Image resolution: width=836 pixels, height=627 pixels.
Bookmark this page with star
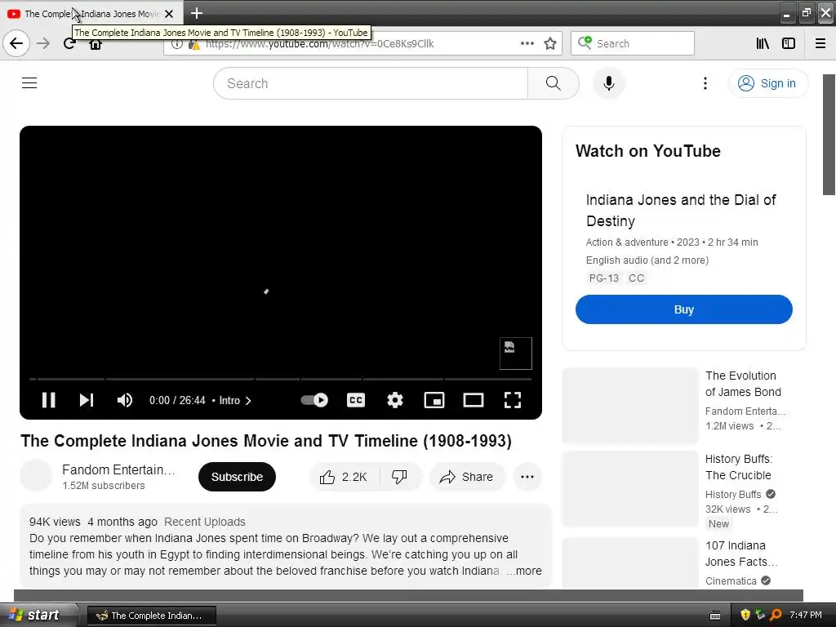pos(550,43)
